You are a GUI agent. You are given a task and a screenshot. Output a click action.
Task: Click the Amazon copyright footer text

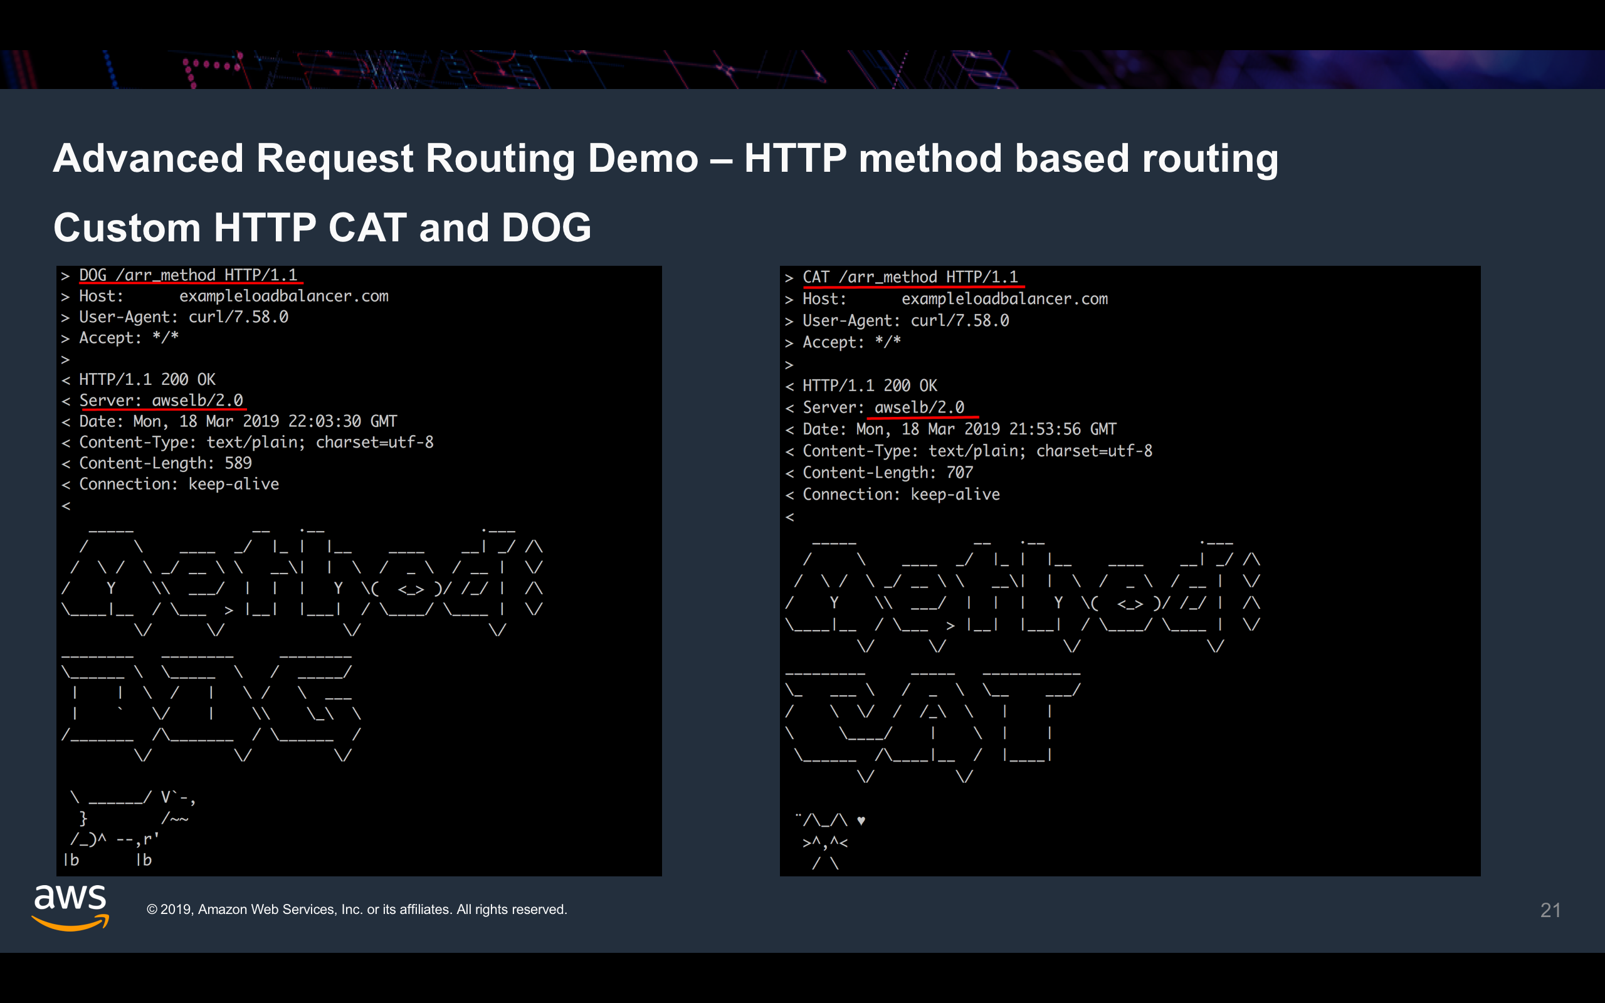(x=357, y=910)
